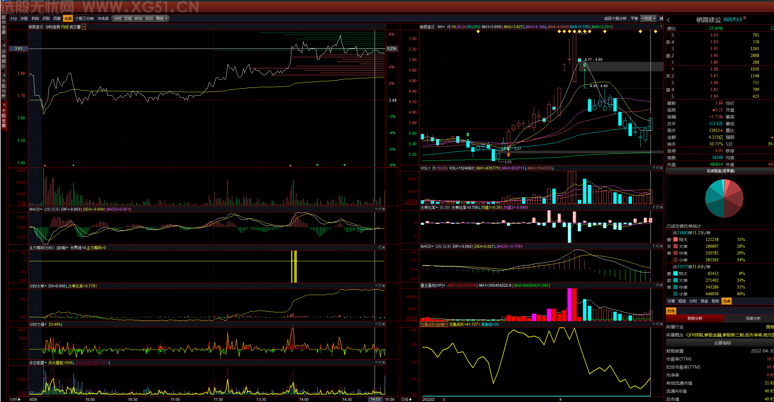Viewport: 774px width, 402px height.
Task: Open the 分时大单 indicator dropdown
Action: pyautogui.click(x=38, y=286)
